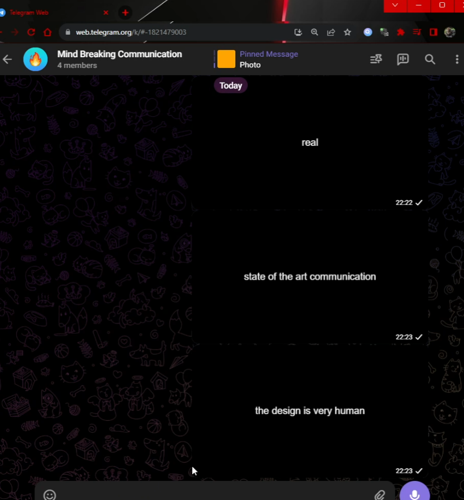This screenshot has width=464, height=500.
Task: Jump to the pinned message bar
Action: (x=269, y=58)
